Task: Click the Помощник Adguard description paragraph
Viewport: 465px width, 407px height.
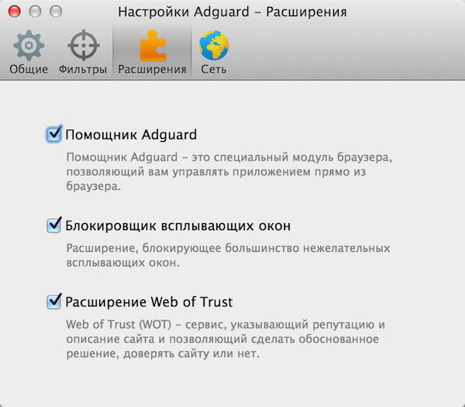Action: tap(229, 171)
